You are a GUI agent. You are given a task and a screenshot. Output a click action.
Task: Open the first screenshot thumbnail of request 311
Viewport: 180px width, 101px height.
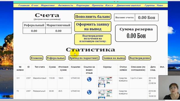tap(102, 79)
